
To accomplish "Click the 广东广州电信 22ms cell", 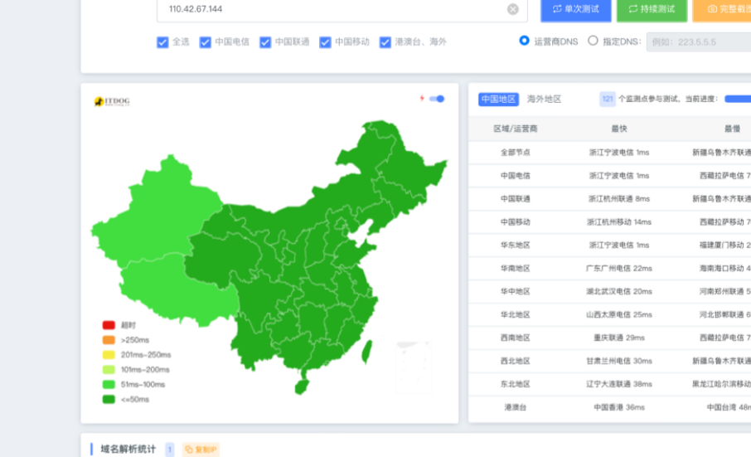I will 619,268.
